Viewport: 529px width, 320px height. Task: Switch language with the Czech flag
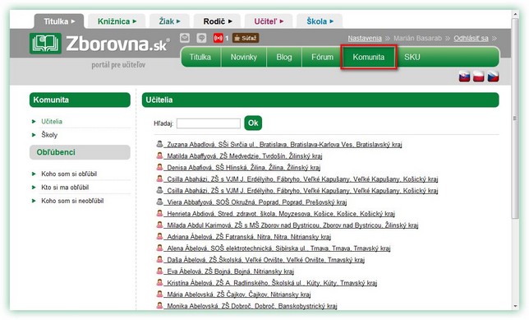click(493, 77)
